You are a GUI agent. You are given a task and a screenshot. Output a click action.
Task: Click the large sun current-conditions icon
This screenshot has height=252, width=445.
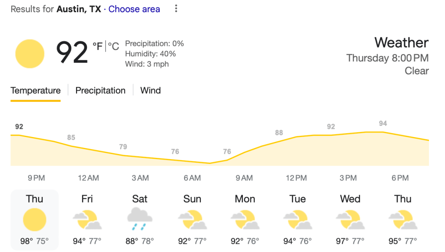(x=30, y=54)
